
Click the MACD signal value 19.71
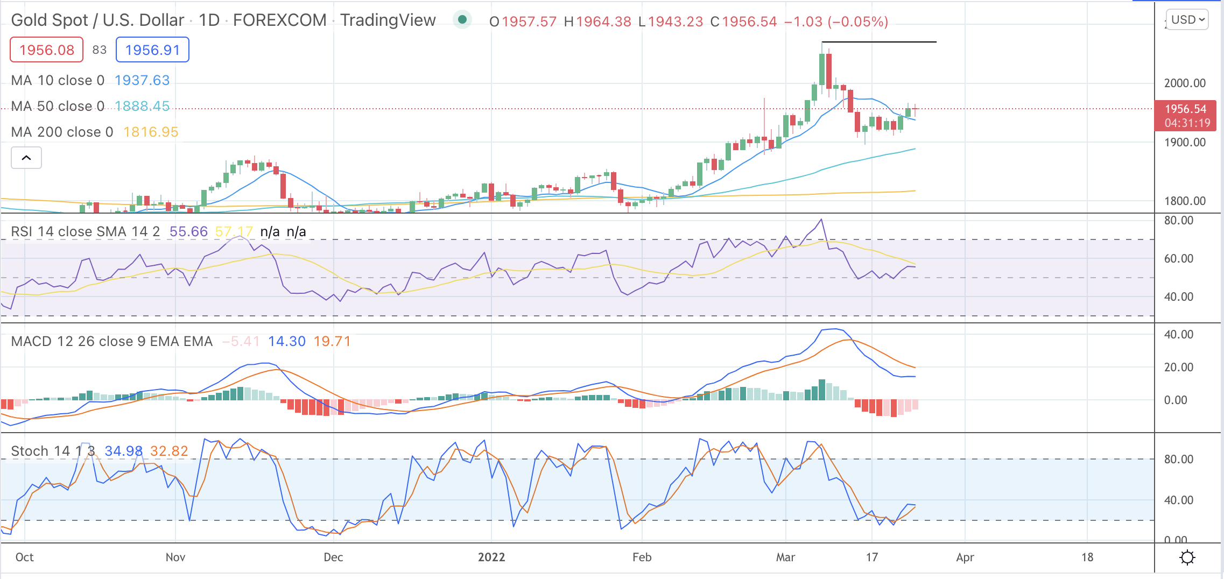tap(332, 341)
